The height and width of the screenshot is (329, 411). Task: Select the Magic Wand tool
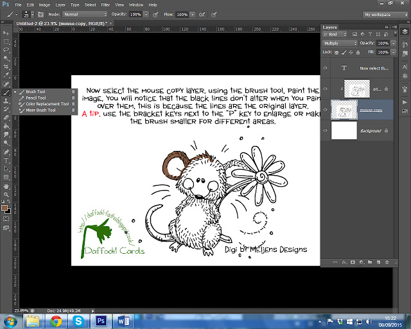(6, 58)
